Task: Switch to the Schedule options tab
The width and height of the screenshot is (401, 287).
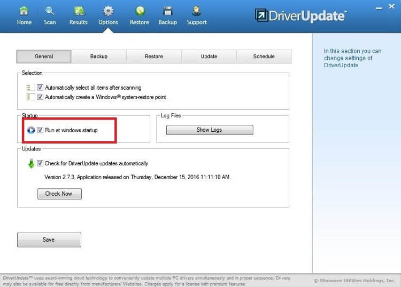Action: tap(264, 57)
